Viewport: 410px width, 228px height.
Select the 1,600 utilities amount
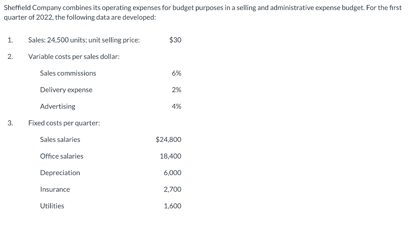pyautogui.click(x=172, y=206)
